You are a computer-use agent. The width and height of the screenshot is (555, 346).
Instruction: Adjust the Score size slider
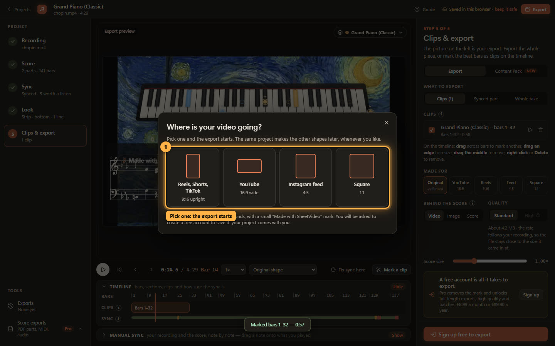click(x=490, y=261)
